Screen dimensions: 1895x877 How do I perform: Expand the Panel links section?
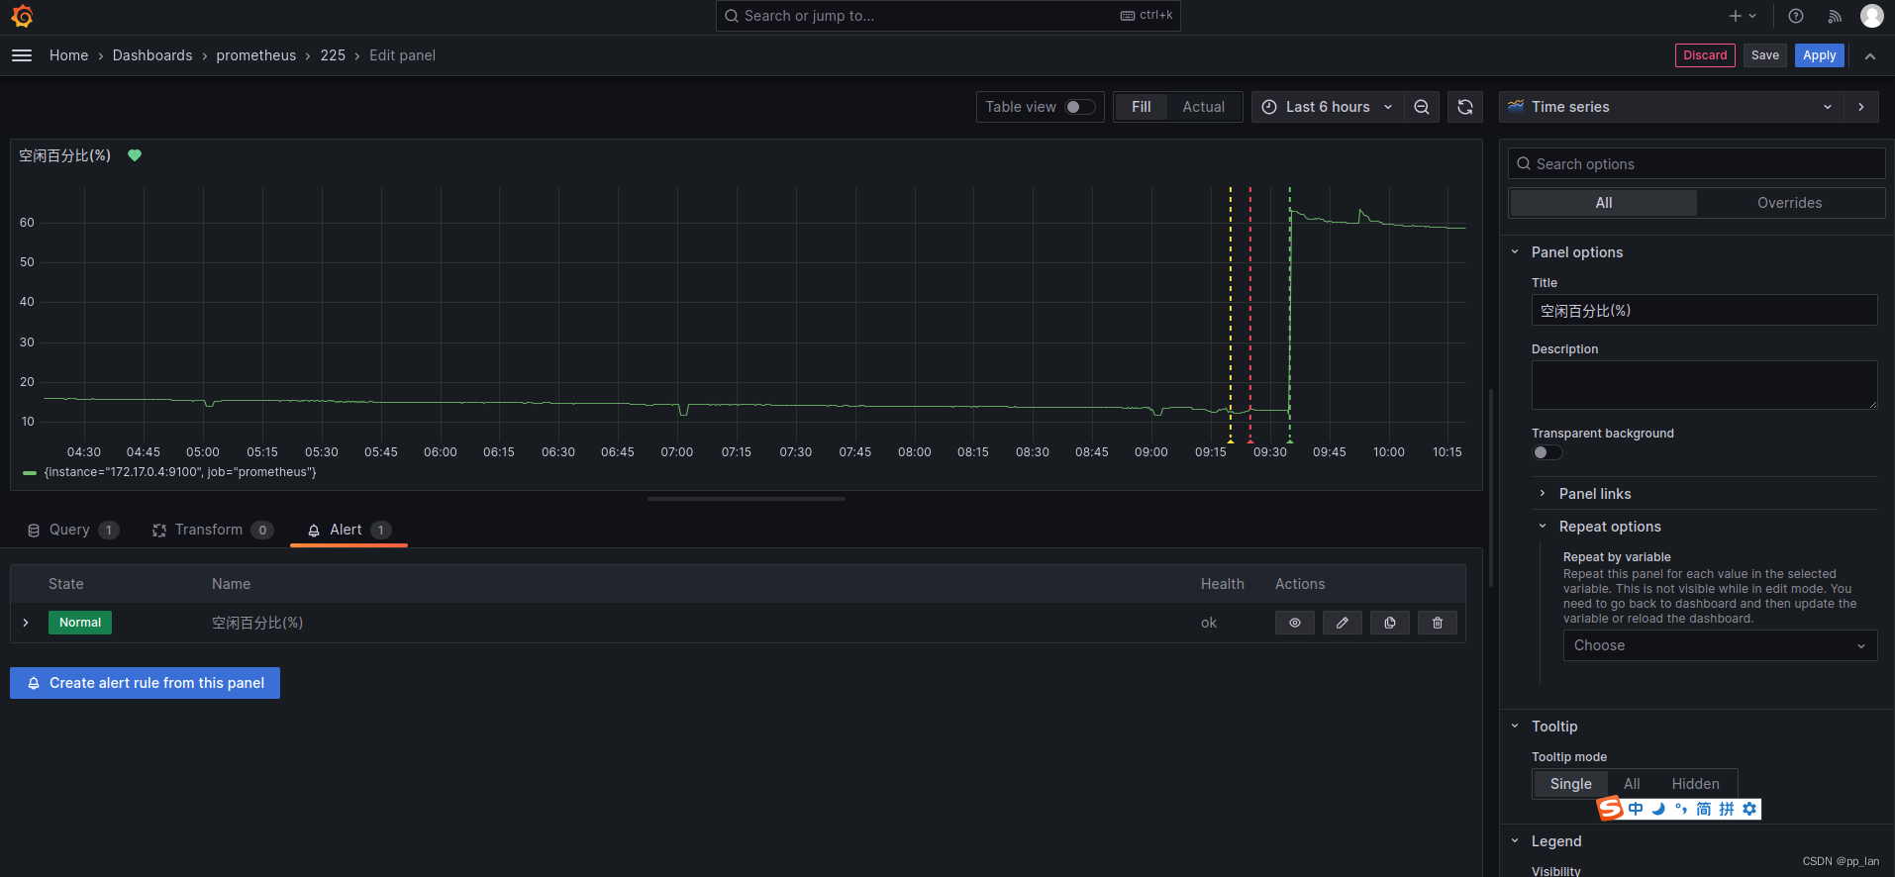click(x=1594, y=494)
